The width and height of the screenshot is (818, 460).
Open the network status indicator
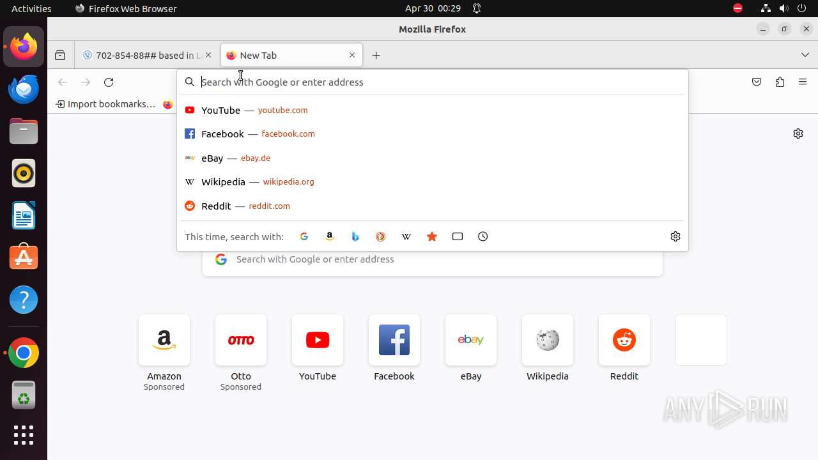click(766, 8)
